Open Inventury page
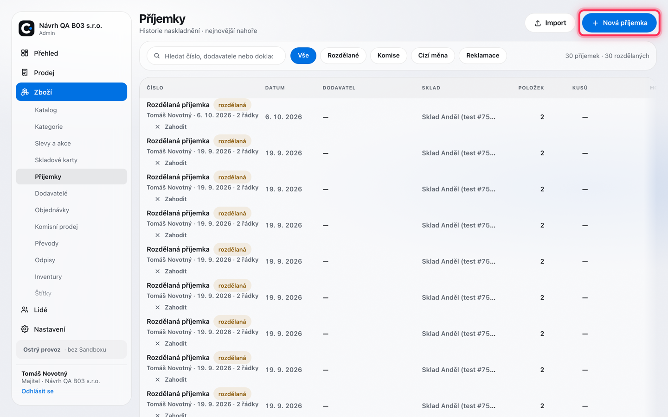 (71, 277)
